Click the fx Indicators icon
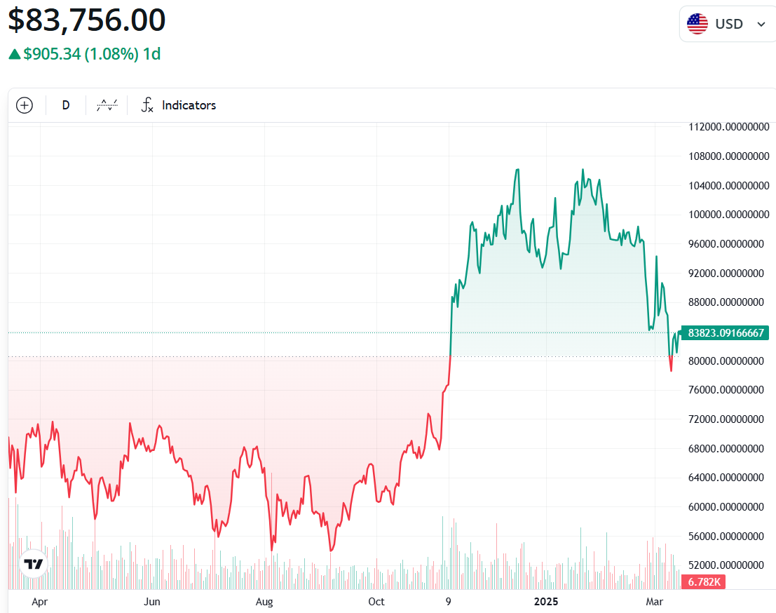 coord(147,105)
